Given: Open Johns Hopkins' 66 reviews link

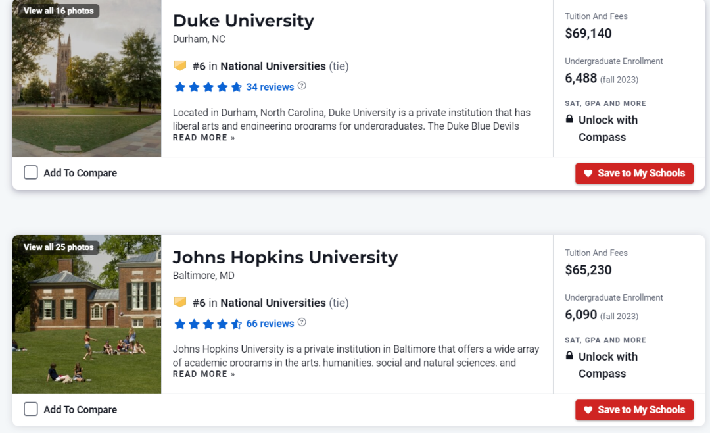Looking at the screenshot, I should pos(270,324).
